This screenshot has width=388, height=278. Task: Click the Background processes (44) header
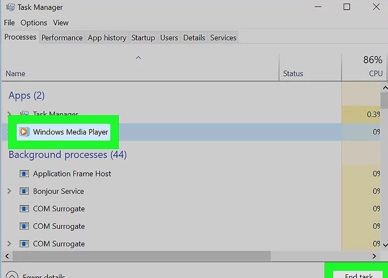68,155
